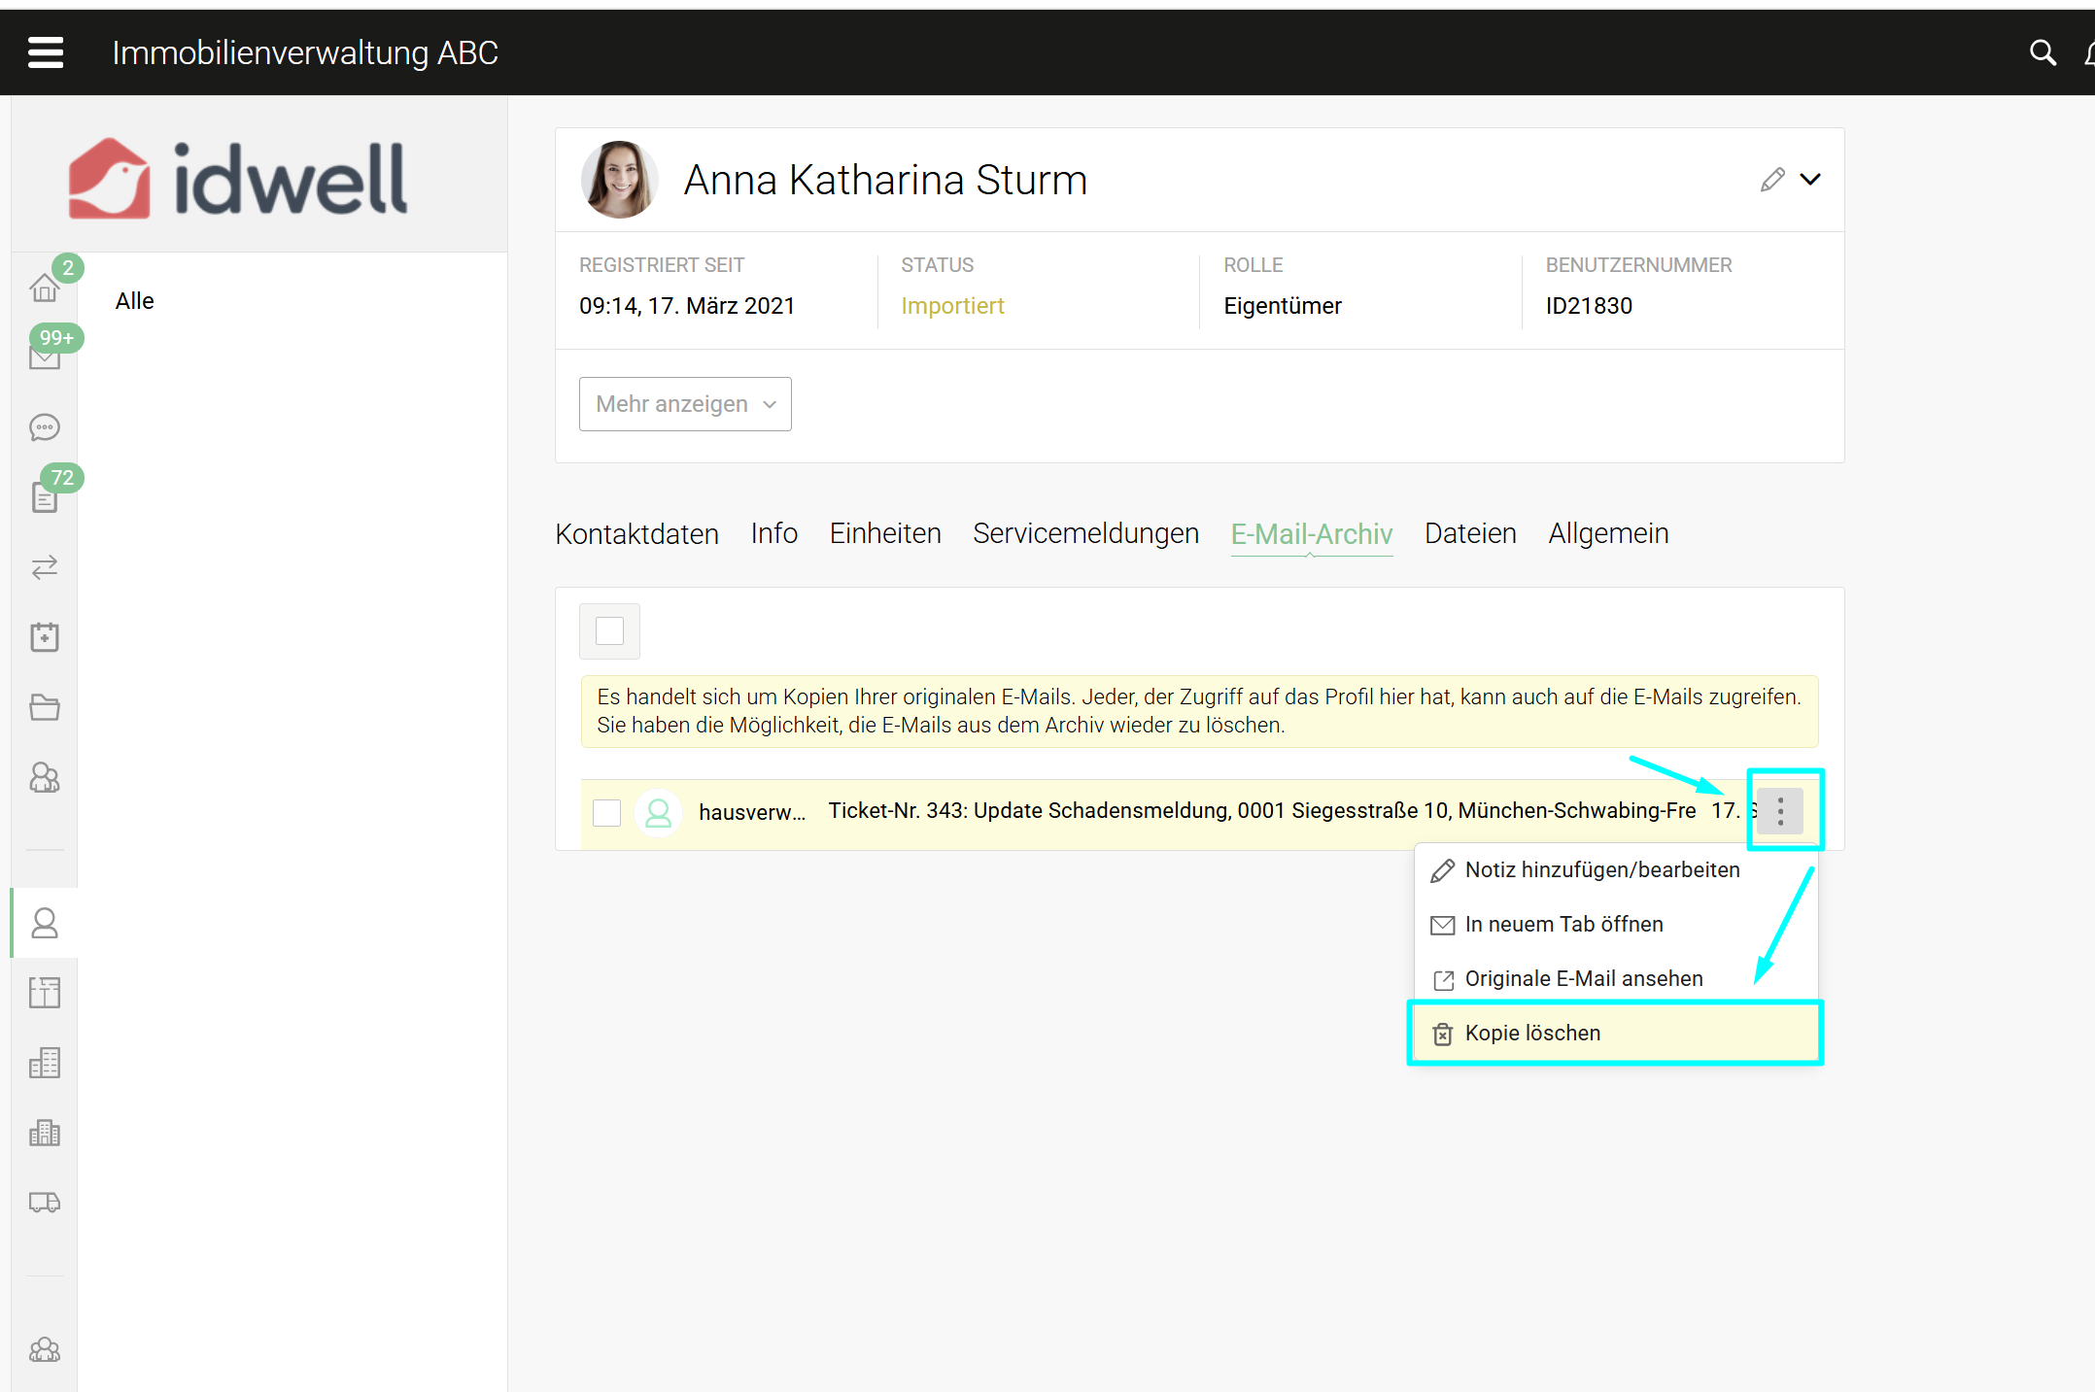
Task: Open the documents icon with 72 badge
Action: [x=45, y=497]
